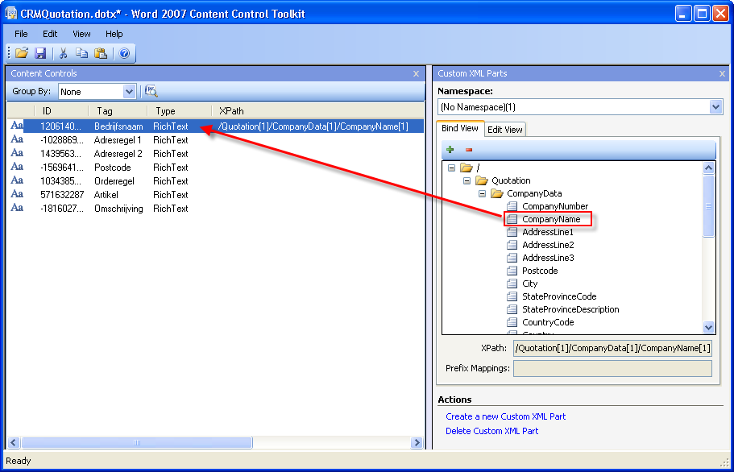Click the CompanyNumber node icon

(x=512, y=206)
